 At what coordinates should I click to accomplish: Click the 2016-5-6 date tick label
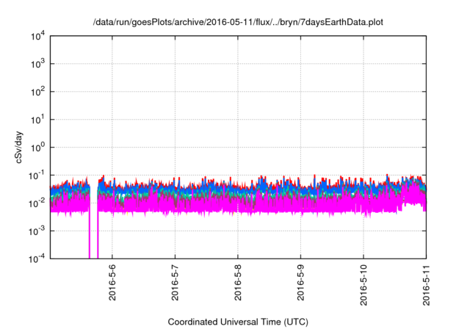pos(112,283)
